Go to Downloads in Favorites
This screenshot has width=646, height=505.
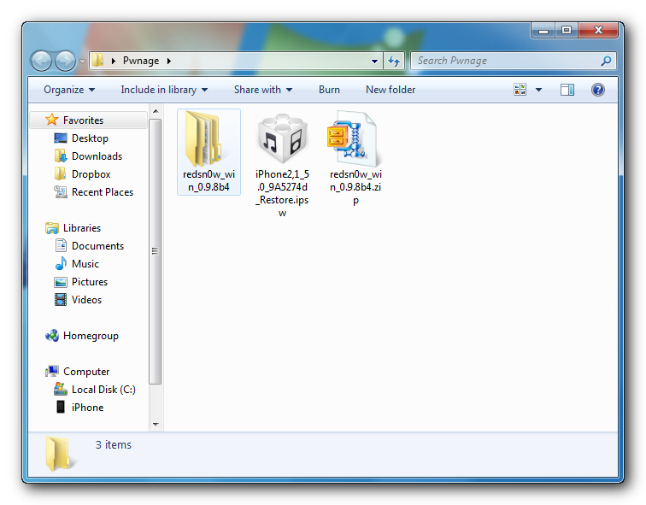pyautogui.click(x=97, y=156)
